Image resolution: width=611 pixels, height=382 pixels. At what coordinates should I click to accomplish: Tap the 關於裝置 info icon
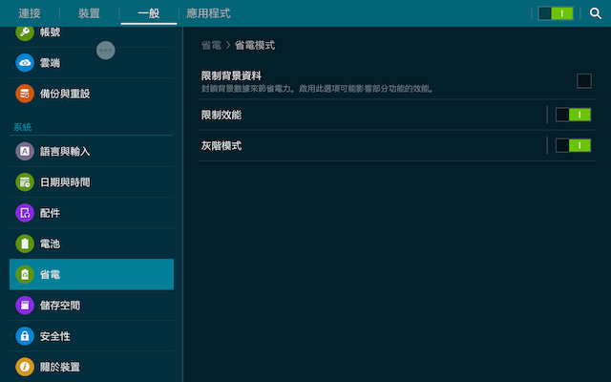(25, 367)
